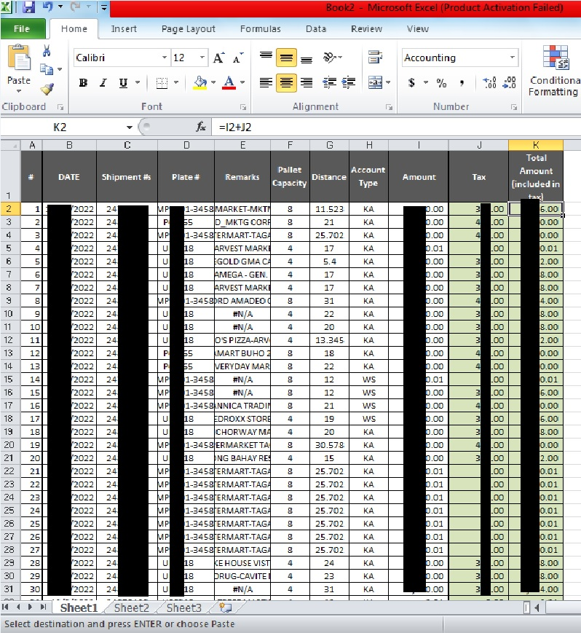Switch to the Review tab

366,28
